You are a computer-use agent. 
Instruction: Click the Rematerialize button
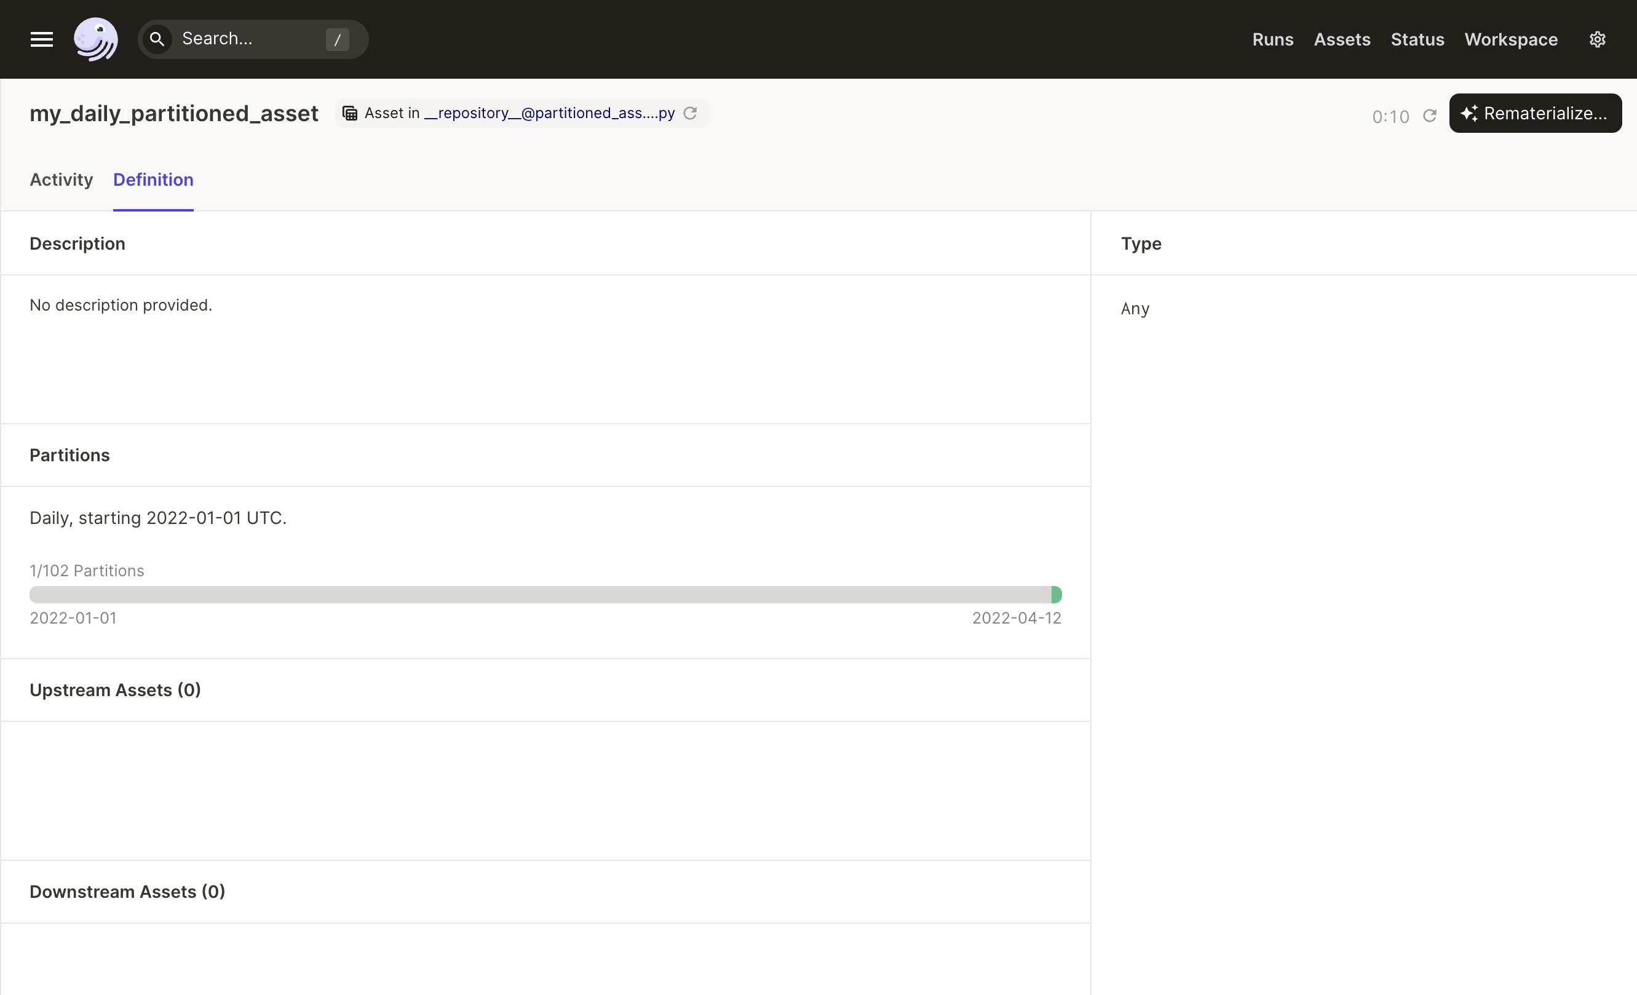[x=1535, y=113]
